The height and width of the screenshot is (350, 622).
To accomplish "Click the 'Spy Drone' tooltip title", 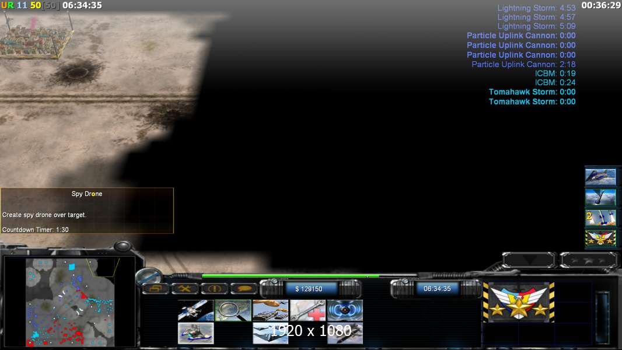I will coord(87,194).
